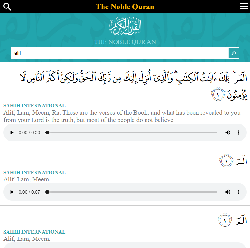Open the hamburger menu

pos(244,7)
